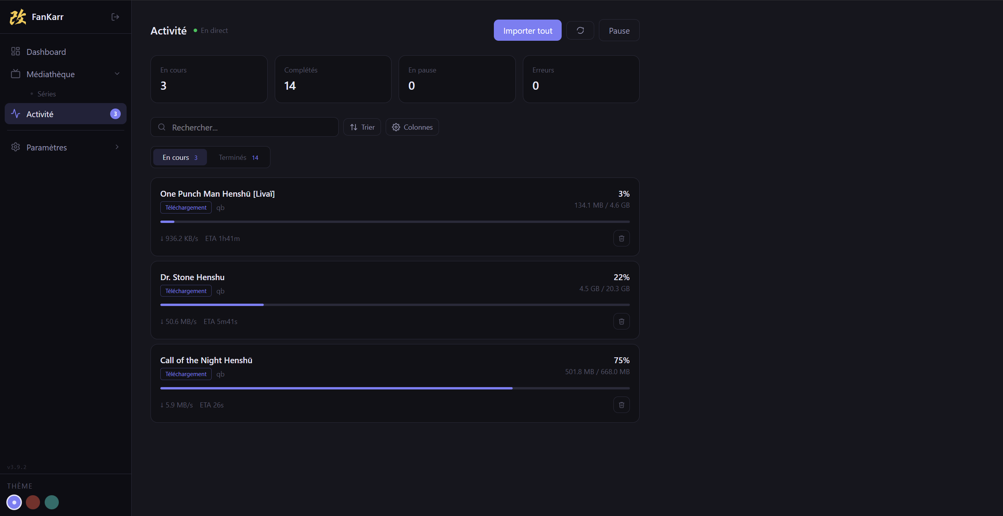Open the Trier sort dropdown
1003x516 pixels.
click(x=362, y=127)
